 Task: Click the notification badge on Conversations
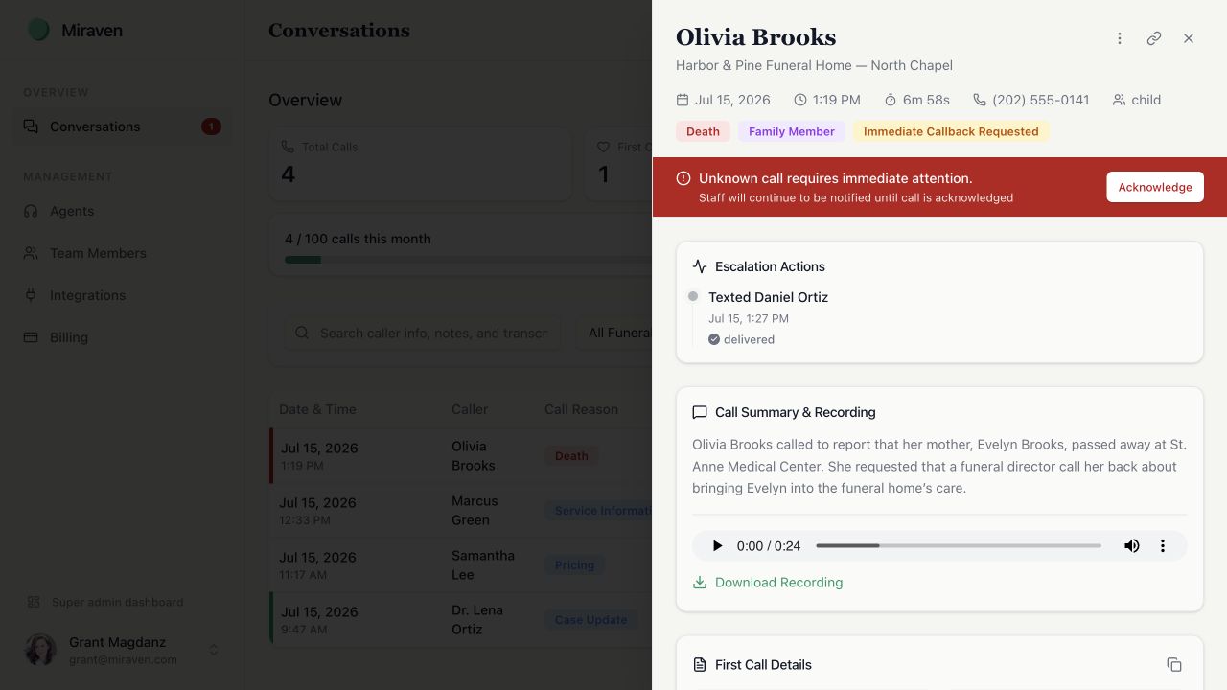click(211, 126)
